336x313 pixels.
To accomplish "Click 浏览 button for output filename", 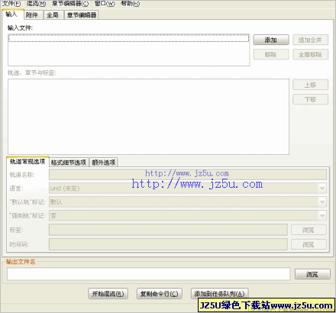I will (x=312, y=274).
